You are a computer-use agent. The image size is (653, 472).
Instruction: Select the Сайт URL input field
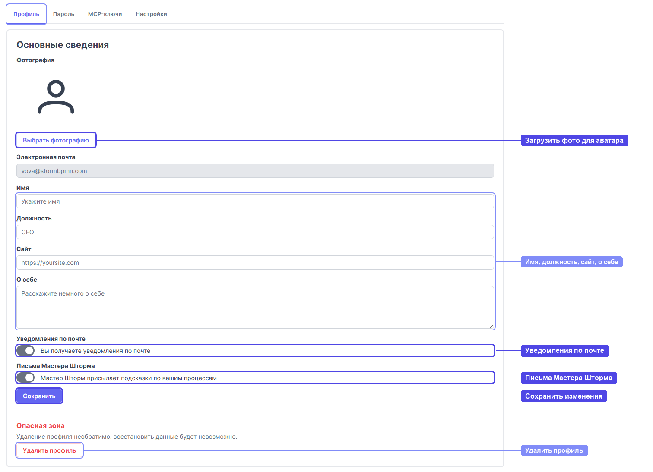click(255, 263)
